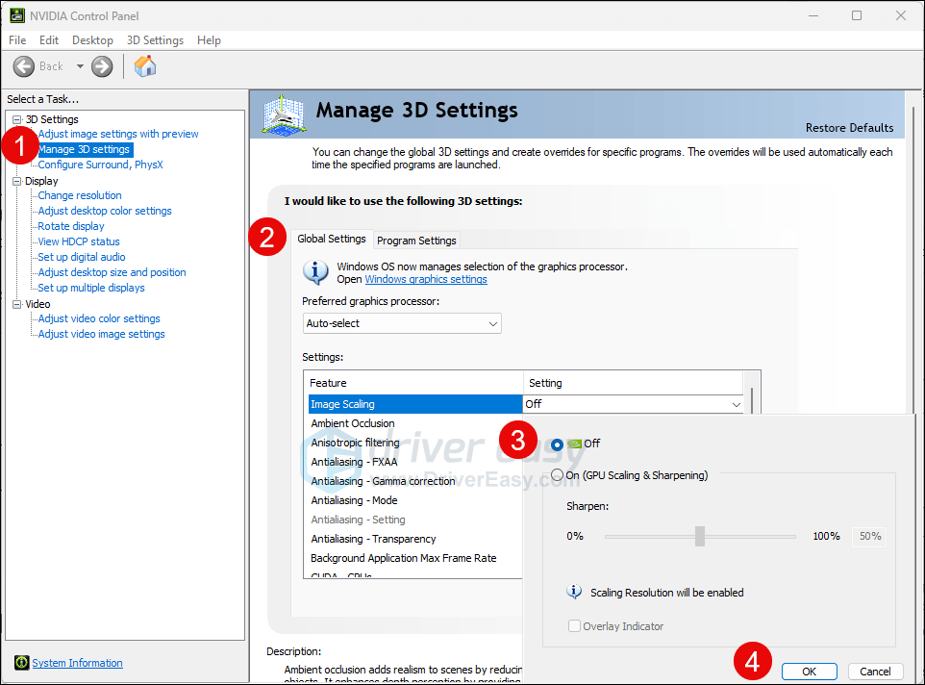Click the NVIDIA Control Panel title bar icon

tap(14, 15)
